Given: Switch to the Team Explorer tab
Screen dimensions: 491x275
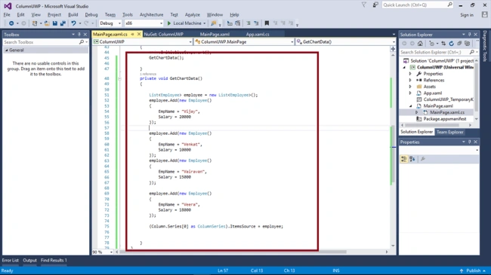Looking at the screenshot, I should click(449, 132).
